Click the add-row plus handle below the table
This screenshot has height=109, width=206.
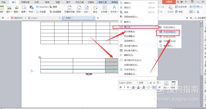pyautogui.click(x=89, y=74)
